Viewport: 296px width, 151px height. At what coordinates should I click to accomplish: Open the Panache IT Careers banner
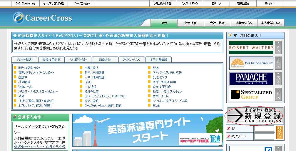click(x=251, y=79)
